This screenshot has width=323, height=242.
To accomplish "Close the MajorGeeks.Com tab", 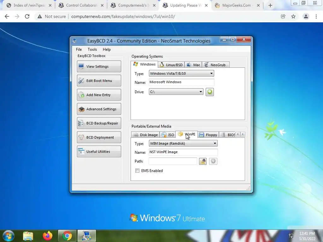I will (258, 6).
